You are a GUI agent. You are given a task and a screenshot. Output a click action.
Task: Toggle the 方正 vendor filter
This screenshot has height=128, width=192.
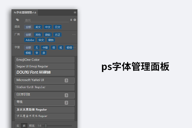pyautogui.click(x=58, y=35)
